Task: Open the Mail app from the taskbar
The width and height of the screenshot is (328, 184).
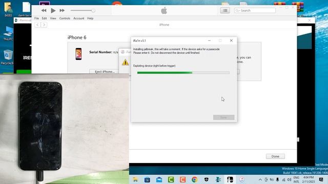Action: click(x=159, y=179)
